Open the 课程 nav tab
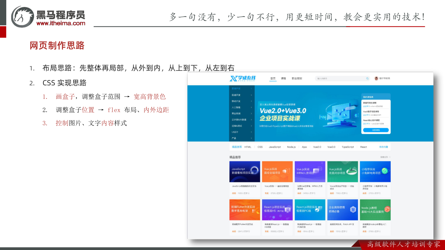The image size is (445, 250). coord(283,78)
